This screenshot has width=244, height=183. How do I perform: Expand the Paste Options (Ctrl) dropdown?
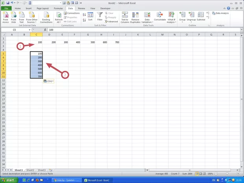point(48,81)
